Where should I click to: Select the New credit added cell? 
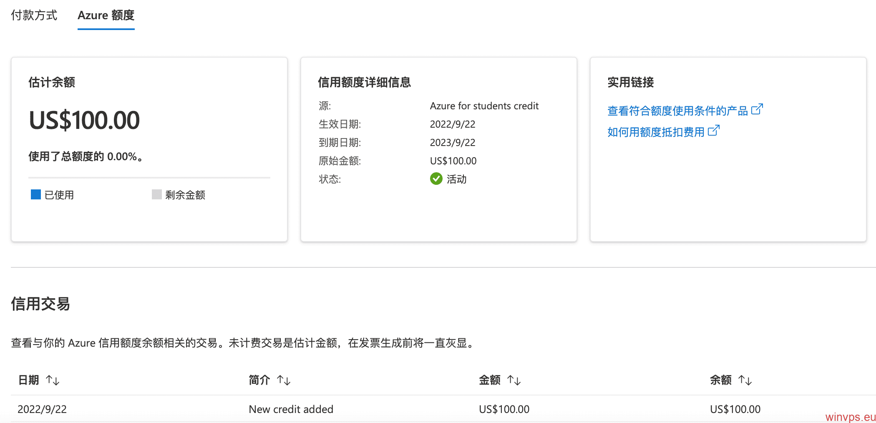pyautogui.click(x=291, y=409)
